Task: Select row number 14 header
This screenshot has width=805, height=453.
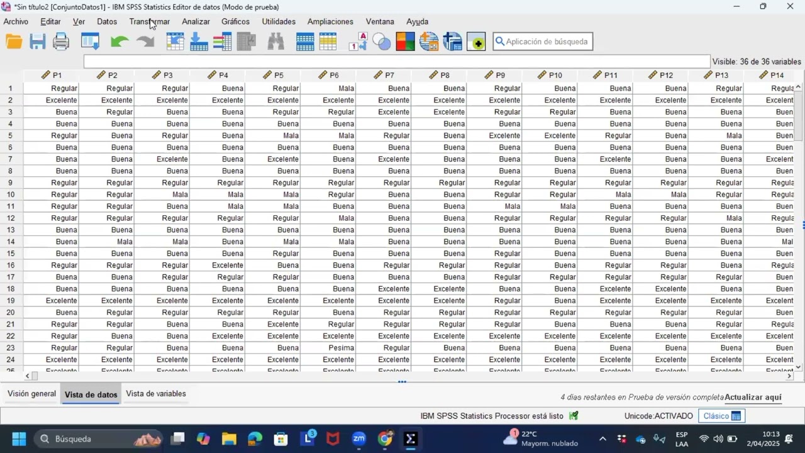Action: 11,242
